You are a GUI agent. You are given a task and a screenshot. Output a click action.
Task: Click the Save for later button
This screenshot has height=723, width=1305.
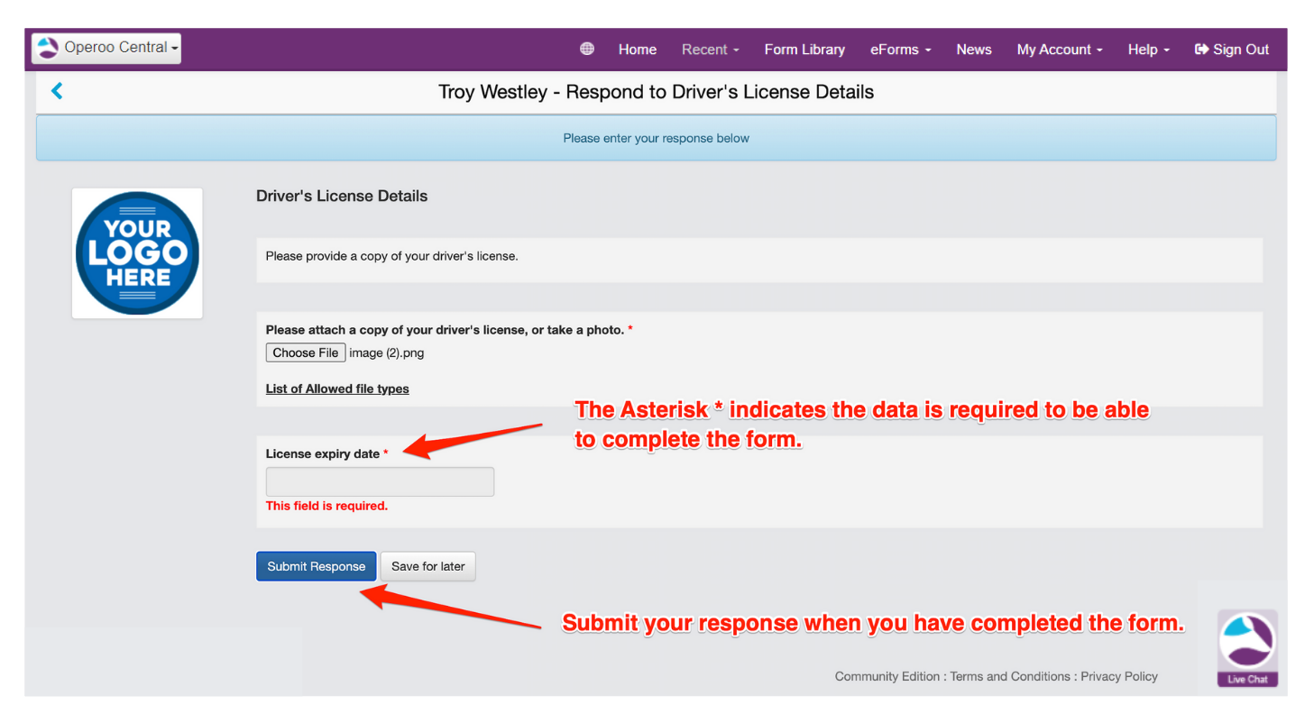(427, 566)
